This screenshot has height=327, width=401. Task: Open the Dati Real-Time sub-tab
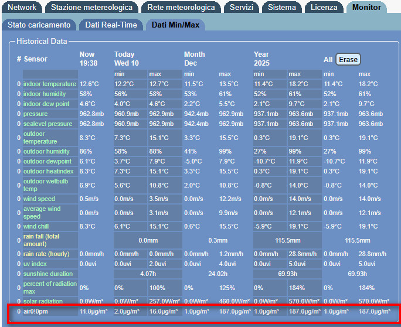click(x=111, y=25)
